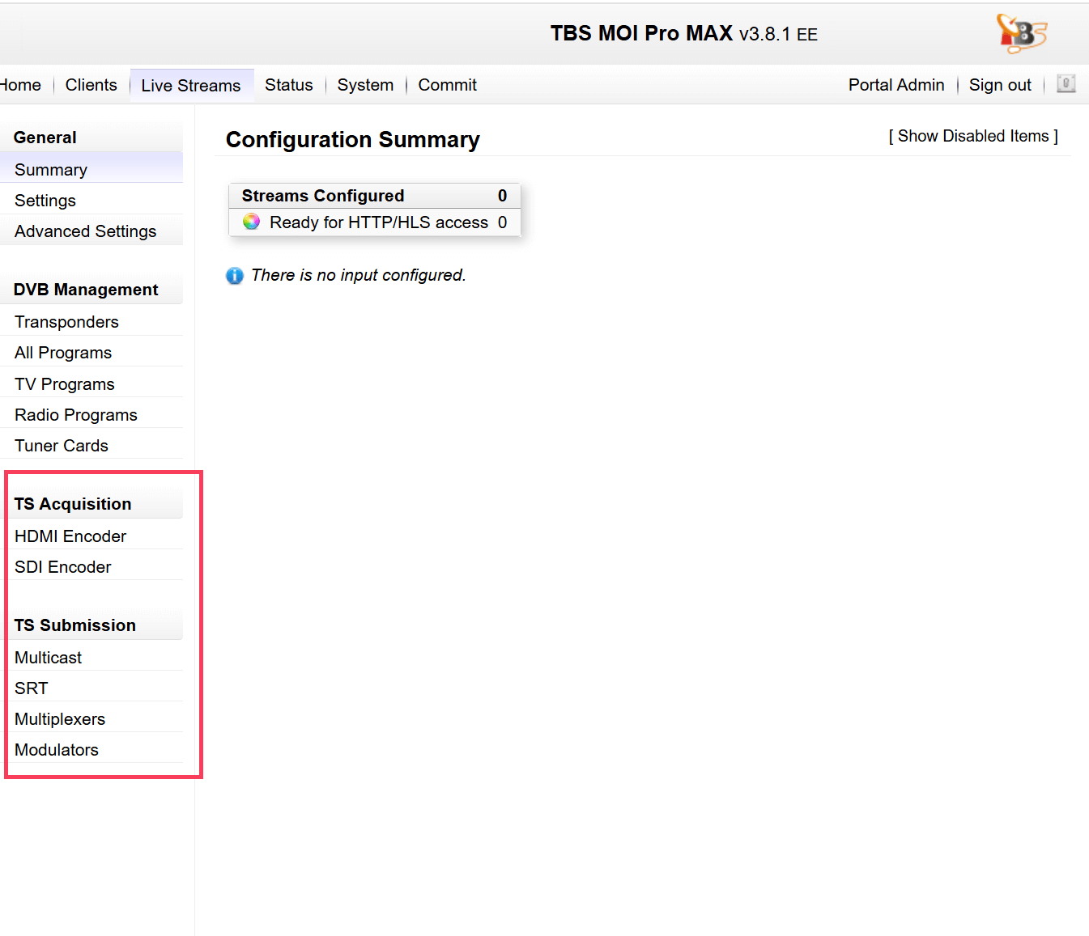Switch to the Status menu
The height and width of the screenshot is (936, 1089).
pyautogui.click(x=288, y=85)
